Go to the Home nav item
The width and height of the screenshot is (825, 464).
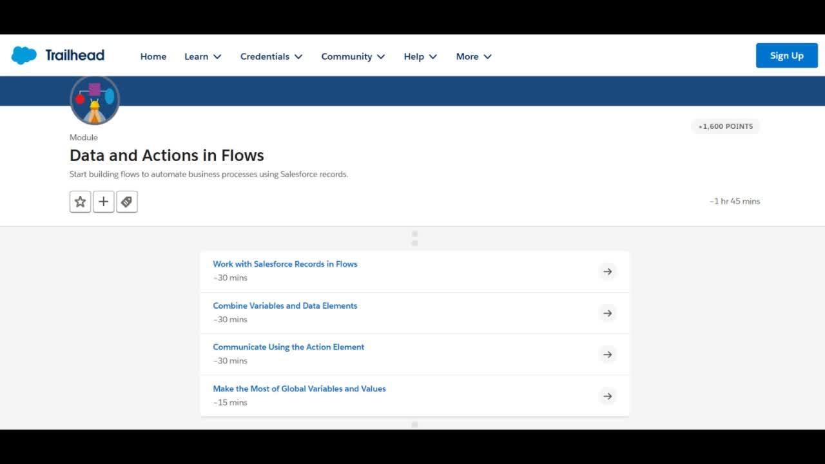coord(153,57)
